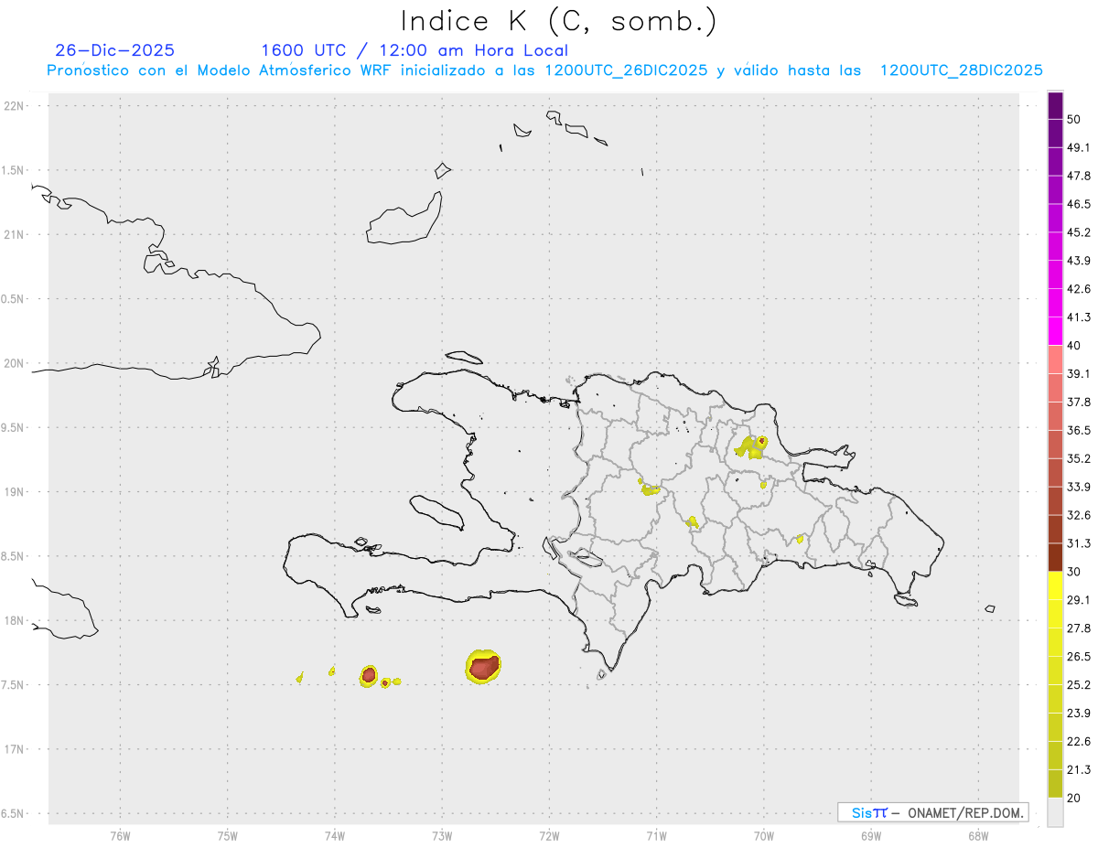Click the yellow K-index patch near 70W, 19.3N

click(752, 447)
